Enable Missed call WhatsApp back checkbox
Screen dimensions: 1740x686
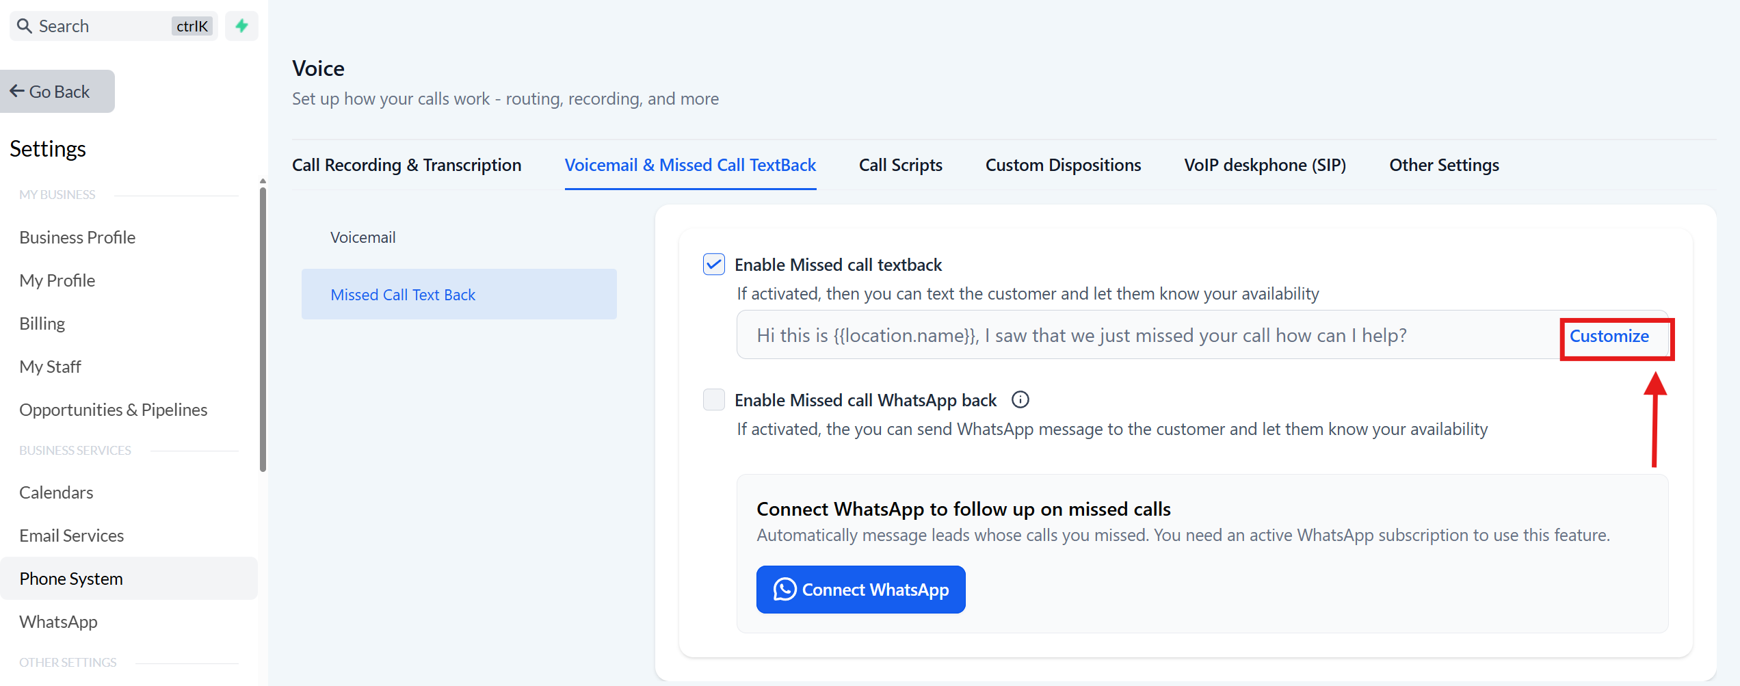point(713,399)
